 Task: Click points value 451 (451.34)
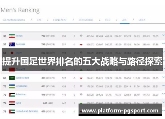click(48, 86)
